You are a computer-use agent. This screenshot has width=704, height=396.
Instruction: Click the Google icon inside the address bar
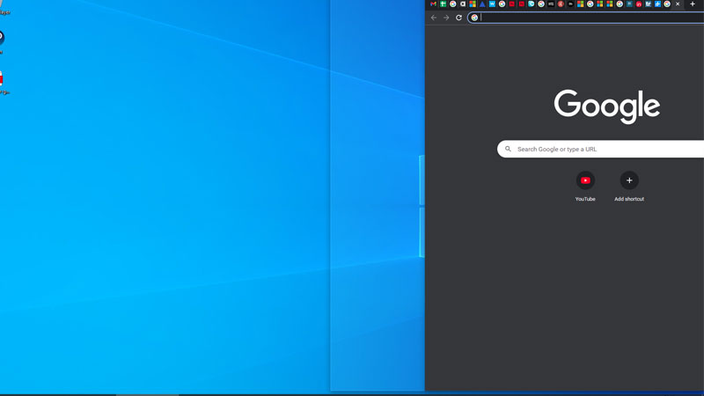474,18
